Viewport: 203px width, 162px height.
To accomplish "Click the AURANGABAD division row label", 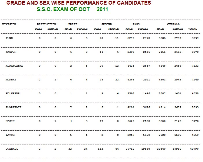I will click(x=14, y=66).
